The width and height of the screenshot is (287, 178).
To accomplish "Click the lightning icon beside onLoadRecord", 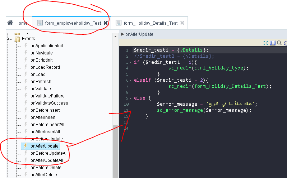I will pyautogui.click(x=26, y=67).
